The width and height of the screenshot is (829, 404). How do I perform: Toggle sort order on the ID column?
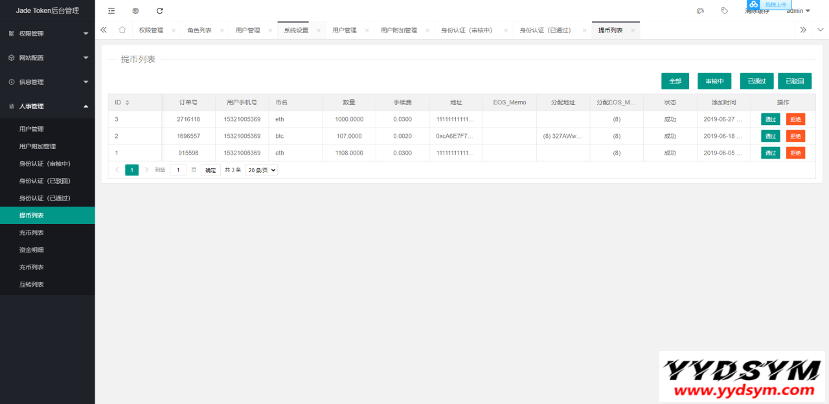126,102
